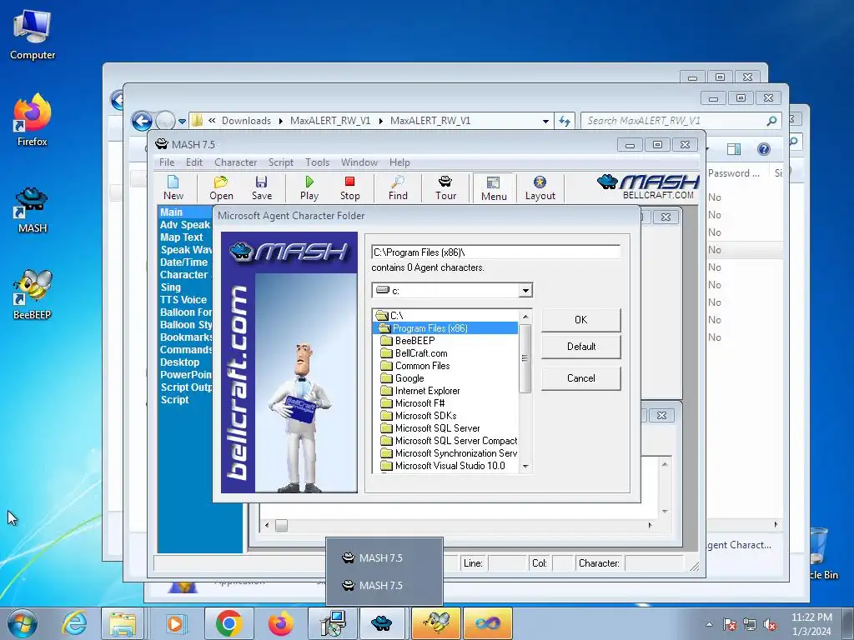The width and height of the screenshot is (854, 640).
Task: Toggle the Menu toolbar button
Action: (x=494, y=188)
